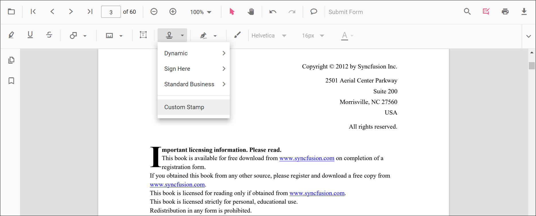The height and width of the screenshot is (216, 536).
Task: Click the Open file folder icon
Action: [11, 12]
